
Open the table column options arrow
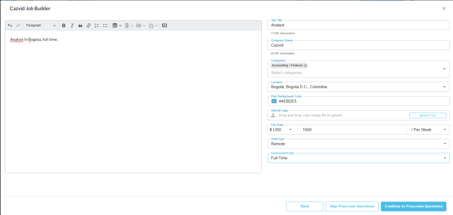pyautogui.click(x=132, y=26)
